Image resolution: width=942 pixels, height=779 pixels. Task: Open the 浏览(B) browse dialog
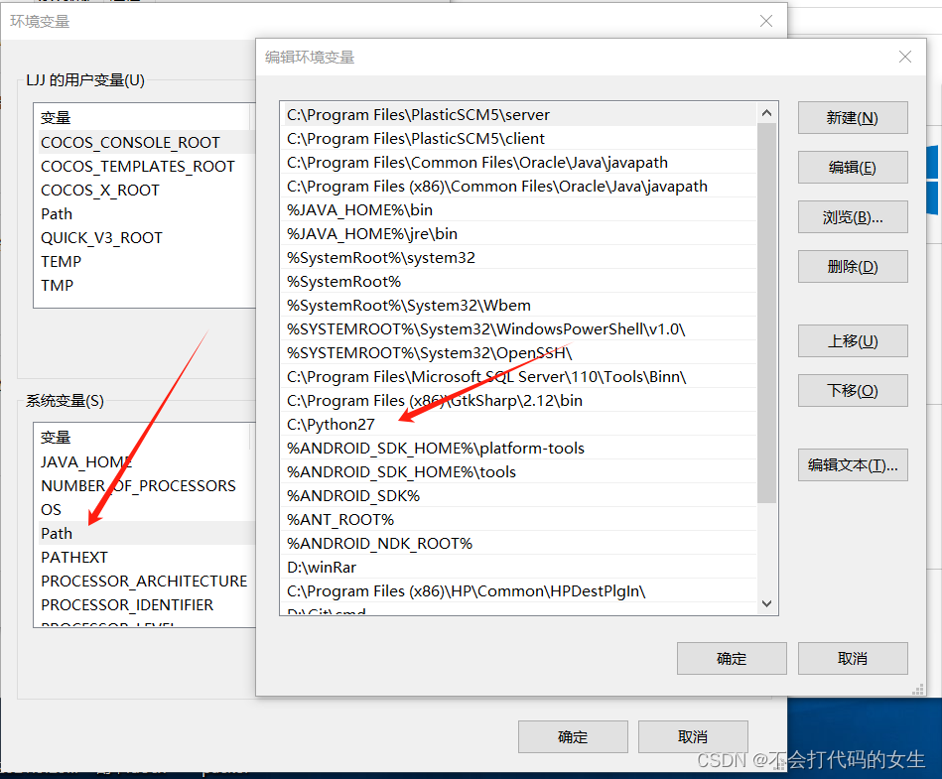[x=852, y=216]
